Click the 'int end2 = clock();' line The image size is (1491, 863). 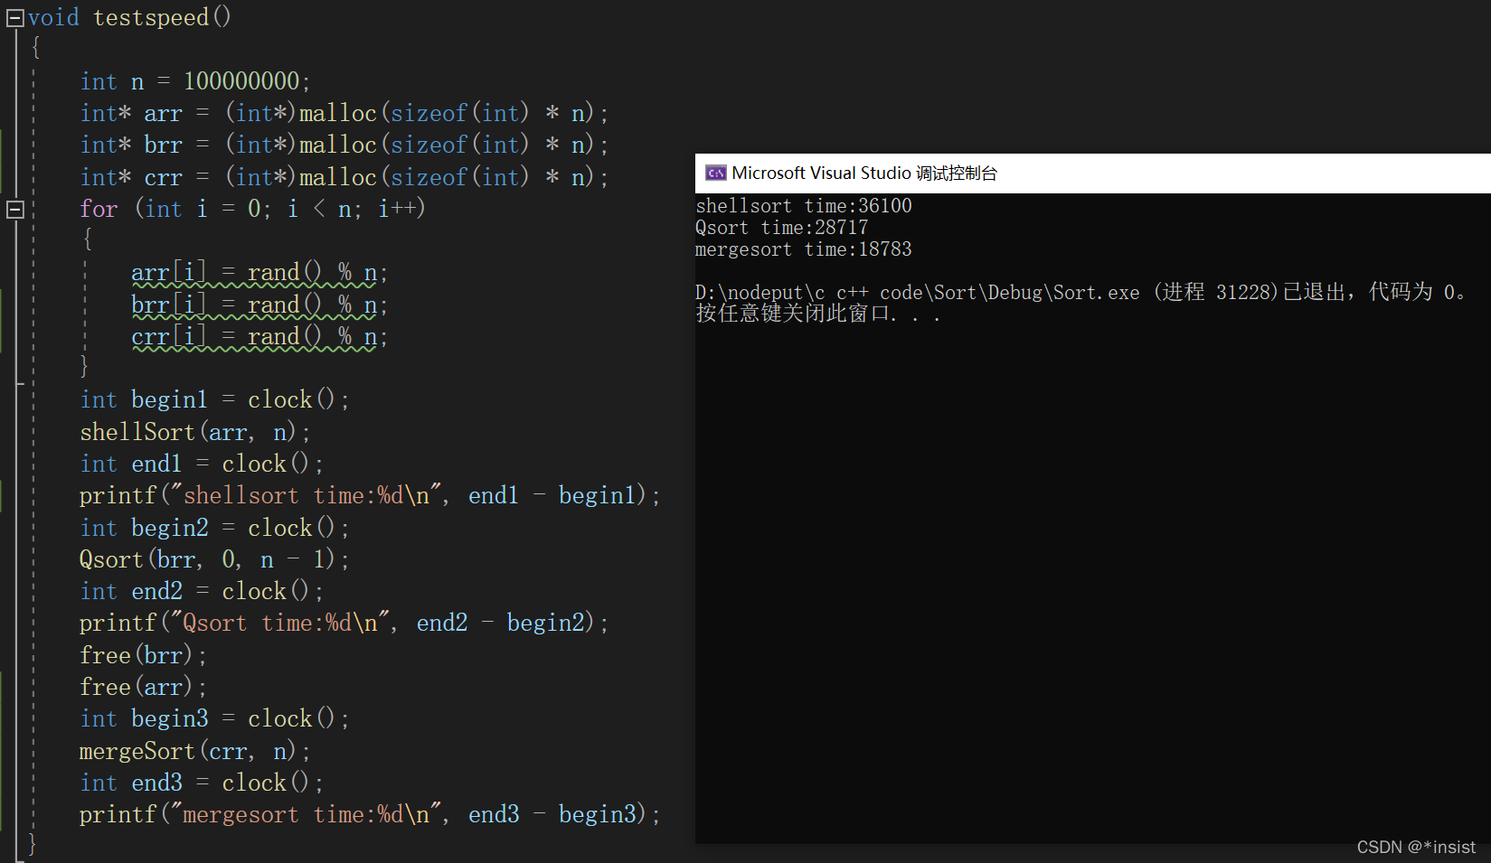202,591
